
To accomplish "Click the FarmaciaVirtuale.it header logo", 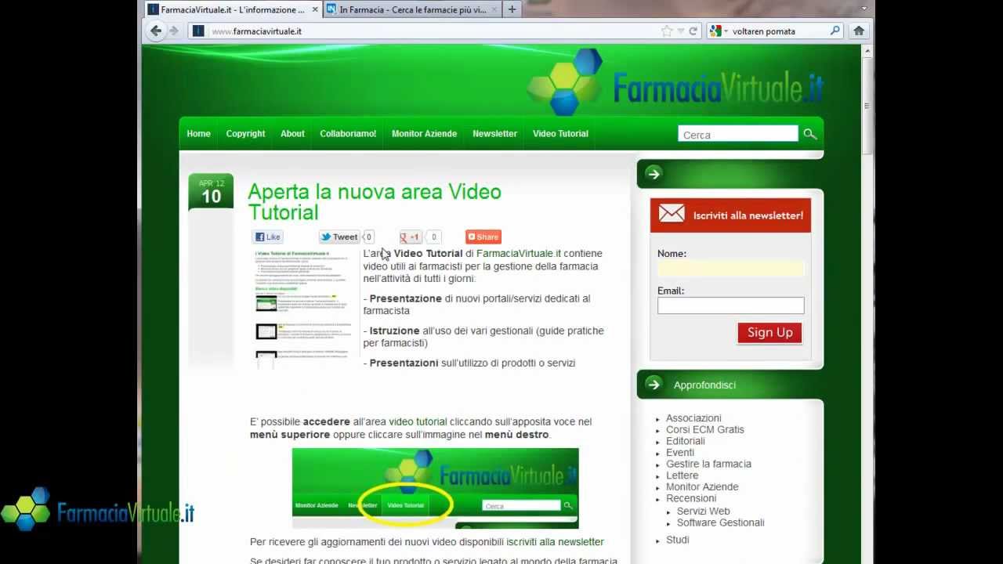I will coord(675,82).
